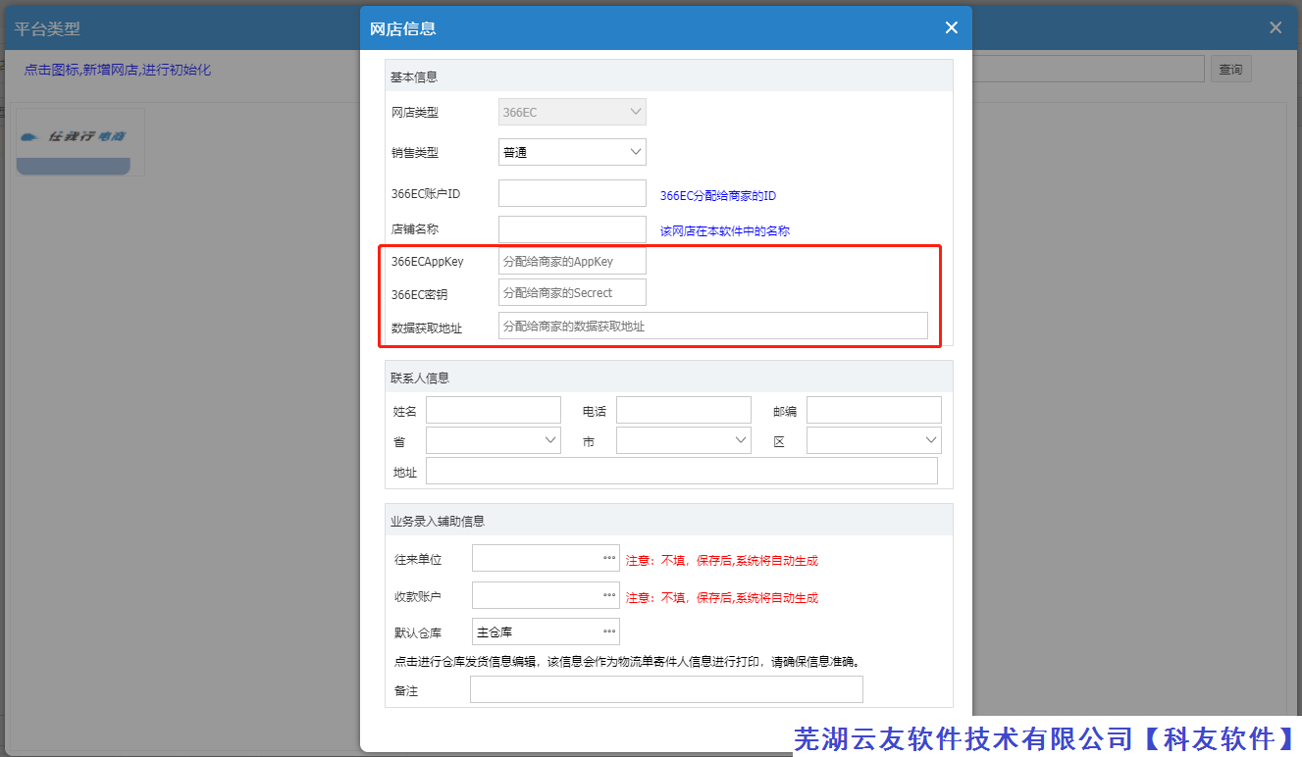
Task: Focus the 366ECAppKey input field
Action: click(572, 261)
